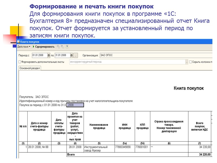Open calendar for end date 31.01.2008

click(71, 55)
